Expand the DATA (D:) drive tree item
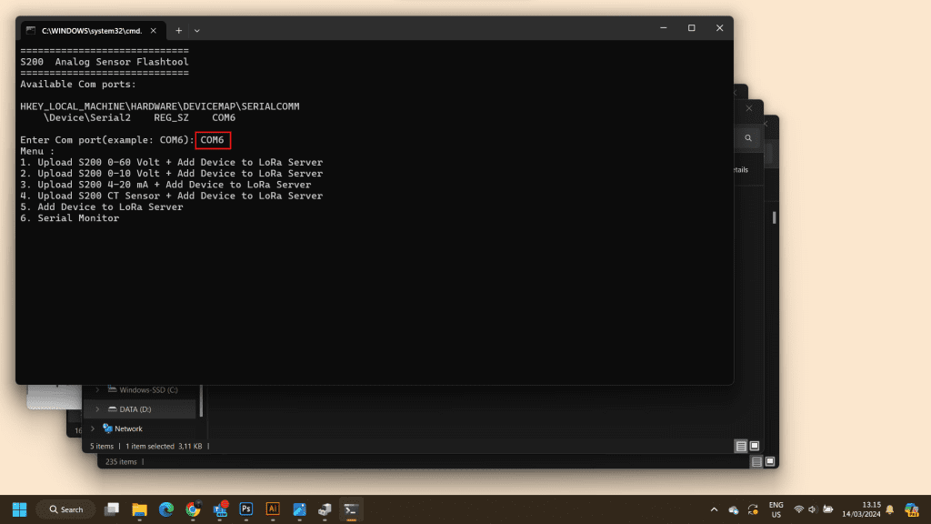931x524 pixels. click(97, 409)
